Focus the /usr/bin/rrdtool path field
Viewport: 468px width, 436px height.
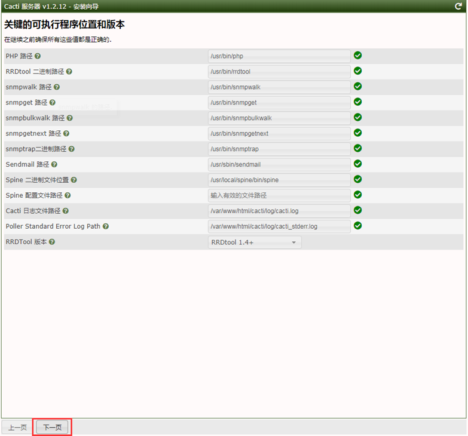(279, 72)
